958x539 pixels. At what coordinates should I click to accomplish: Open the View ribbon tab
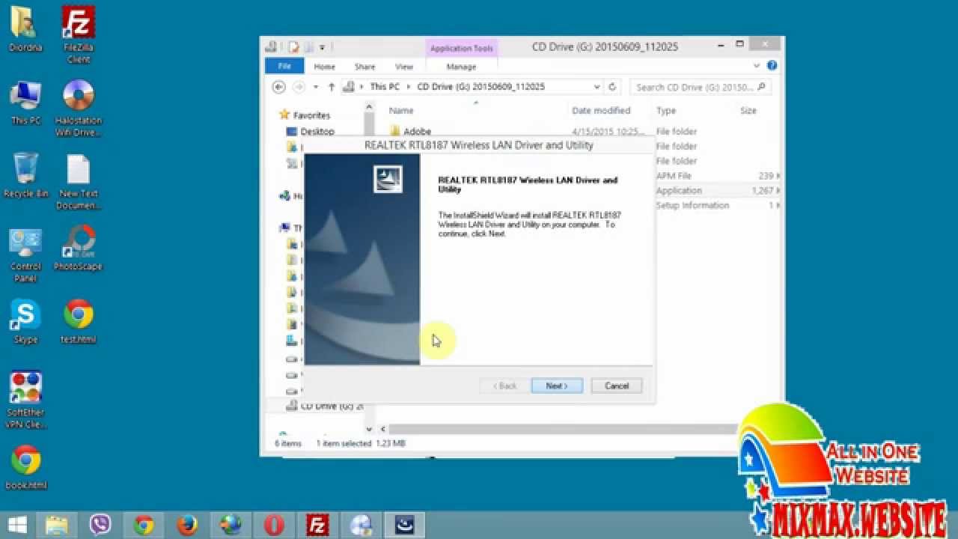tap(404, 67)
